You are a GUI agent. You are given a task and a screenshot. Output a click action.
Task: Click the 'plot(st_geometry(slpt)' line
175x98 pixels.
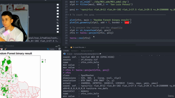click(101, 23)
